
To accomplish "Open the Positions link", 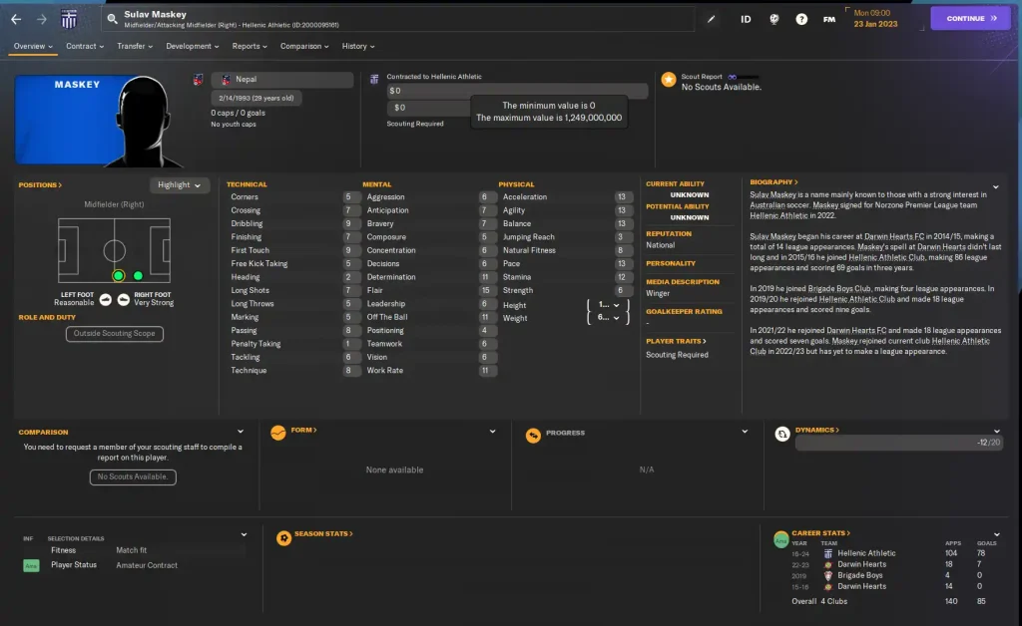I will 40,185.
